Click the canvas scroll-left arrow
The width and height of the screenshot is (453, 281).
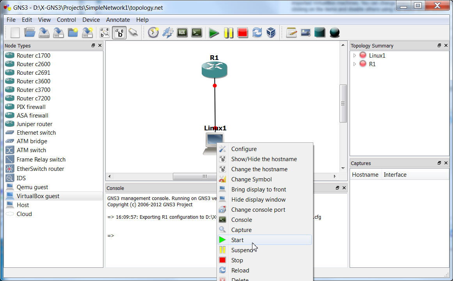click(110, 176)
